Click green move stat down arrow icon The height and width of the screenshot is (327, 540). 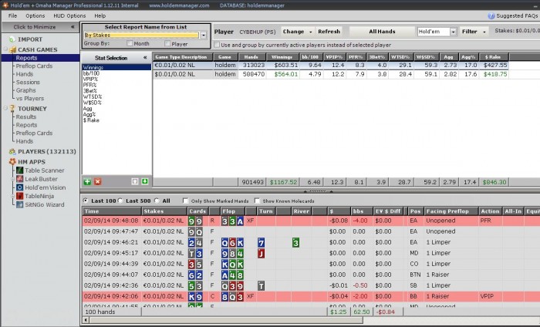(145, 181)
